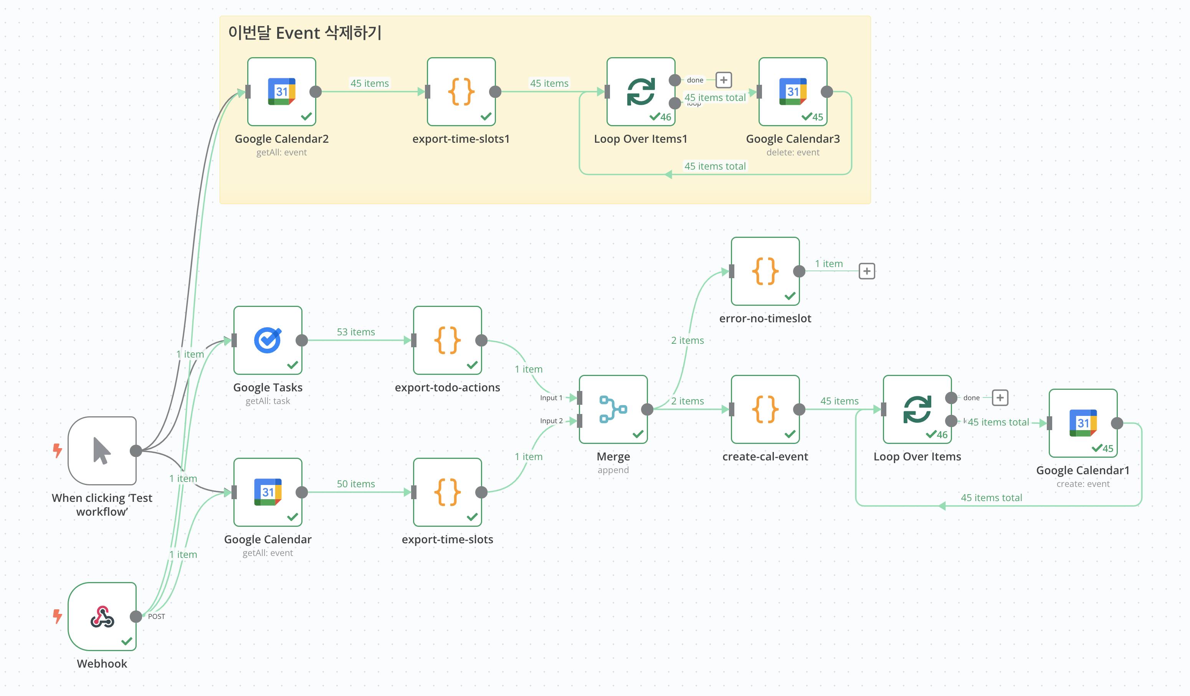
Task: Click plus button after error-no-timeslot output
Action: coord(866,271)
